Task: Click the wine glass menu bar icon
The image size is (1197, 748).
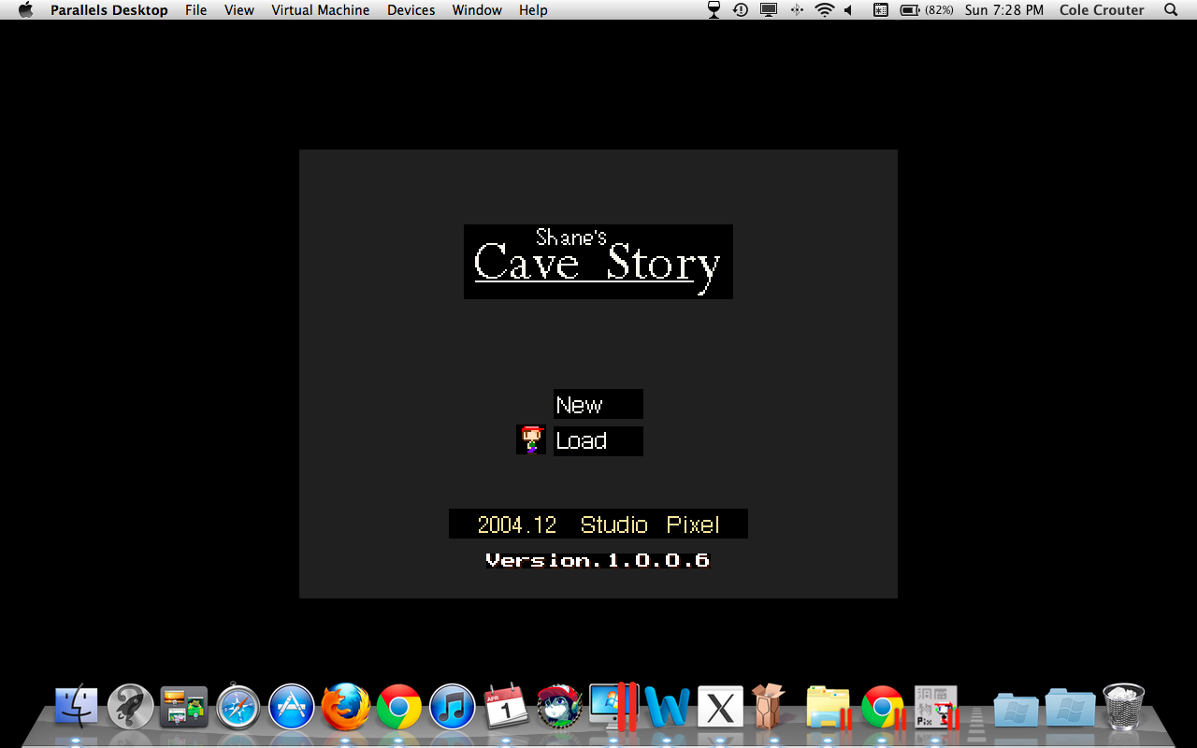Action: tap(714, 10)
